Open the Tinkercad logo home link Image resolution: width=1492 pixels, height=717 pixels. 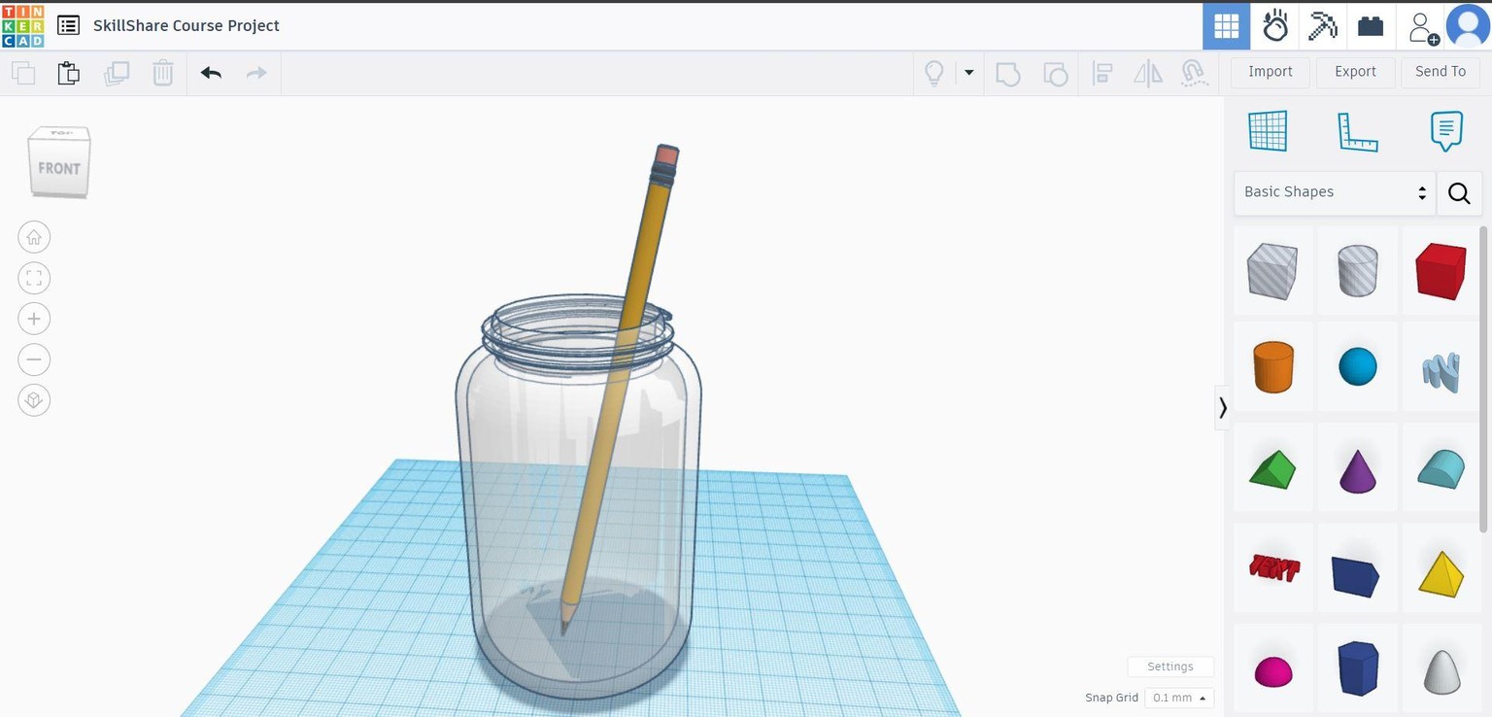tap(22, 25)
